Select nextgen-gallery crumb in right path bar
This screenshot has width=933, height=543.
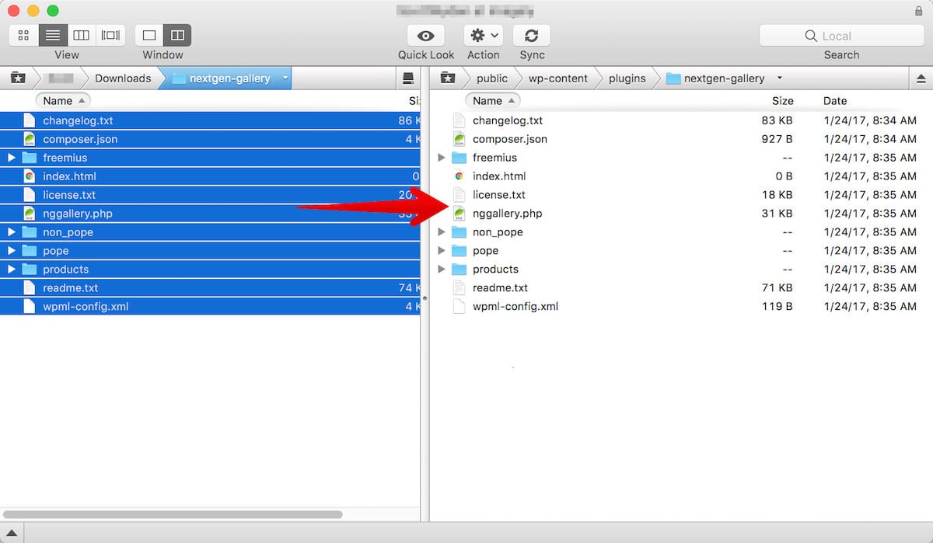(716, 78)
